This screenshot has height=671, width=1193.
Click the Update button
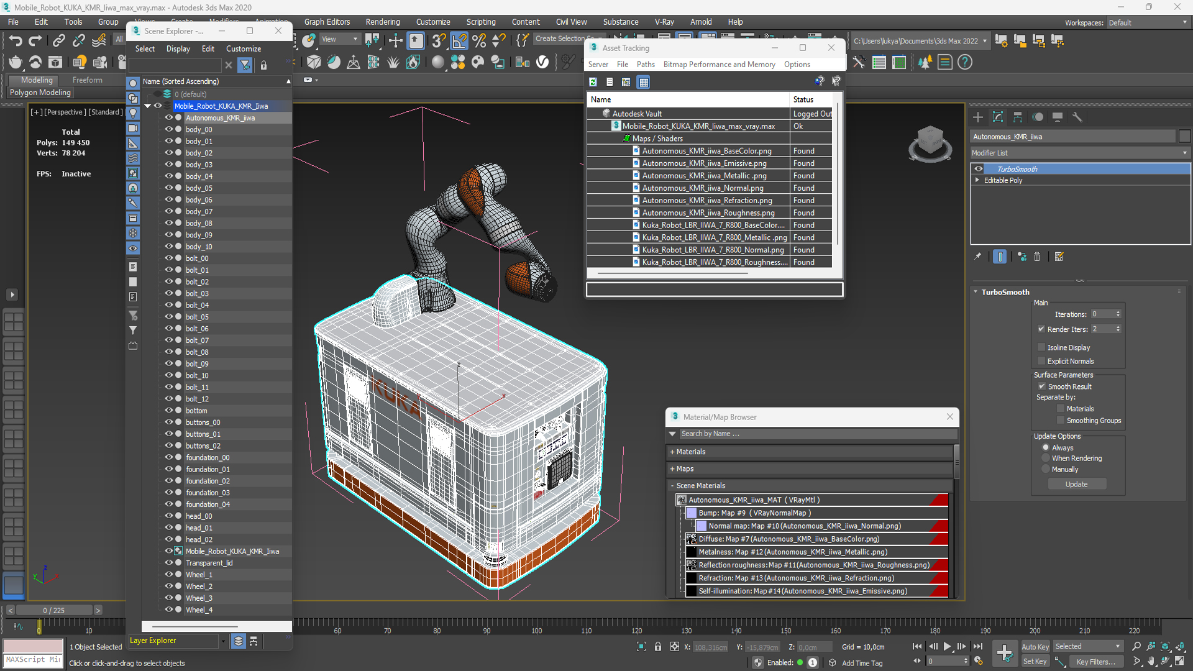(1077, 484)
